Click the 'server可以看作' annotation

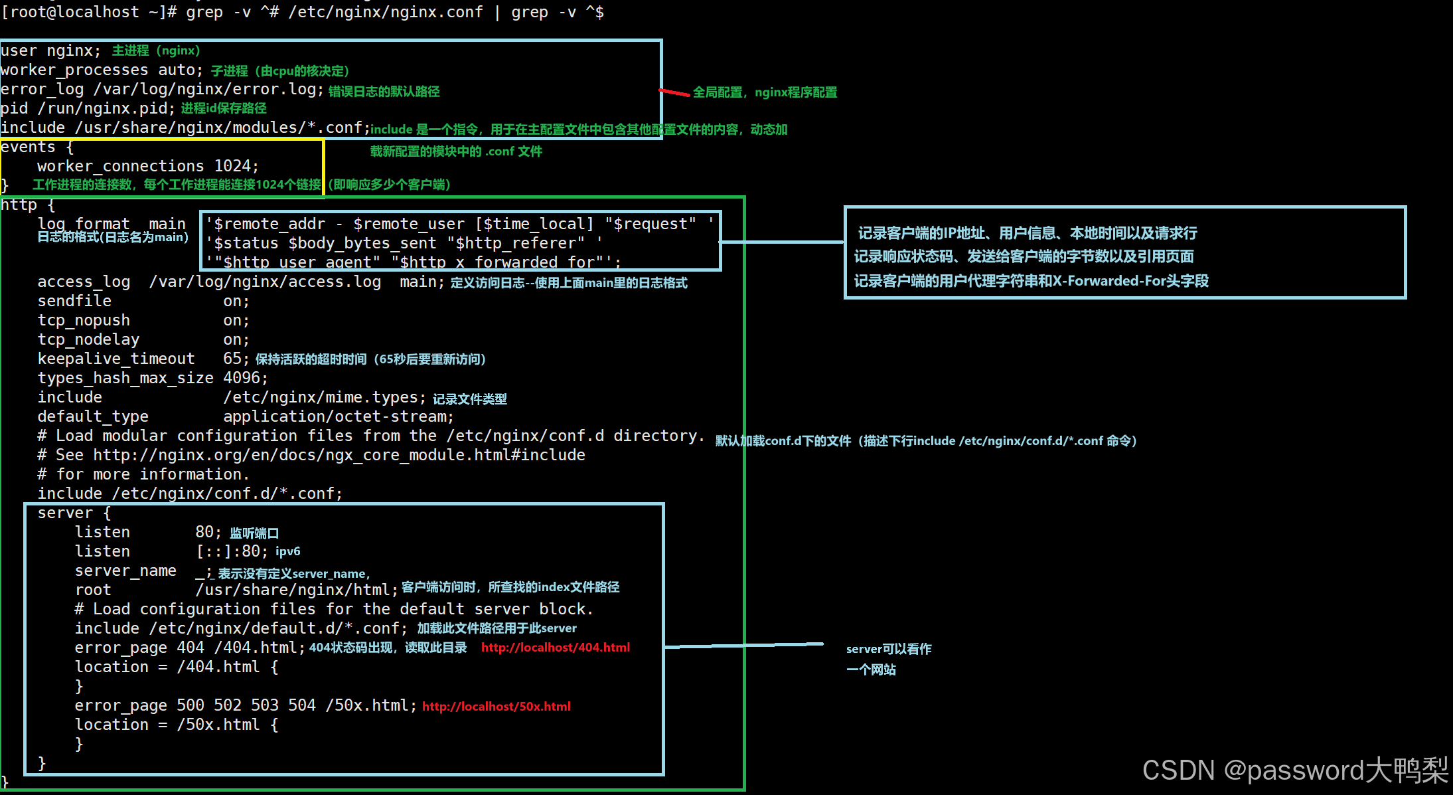[x=889, y=649]
